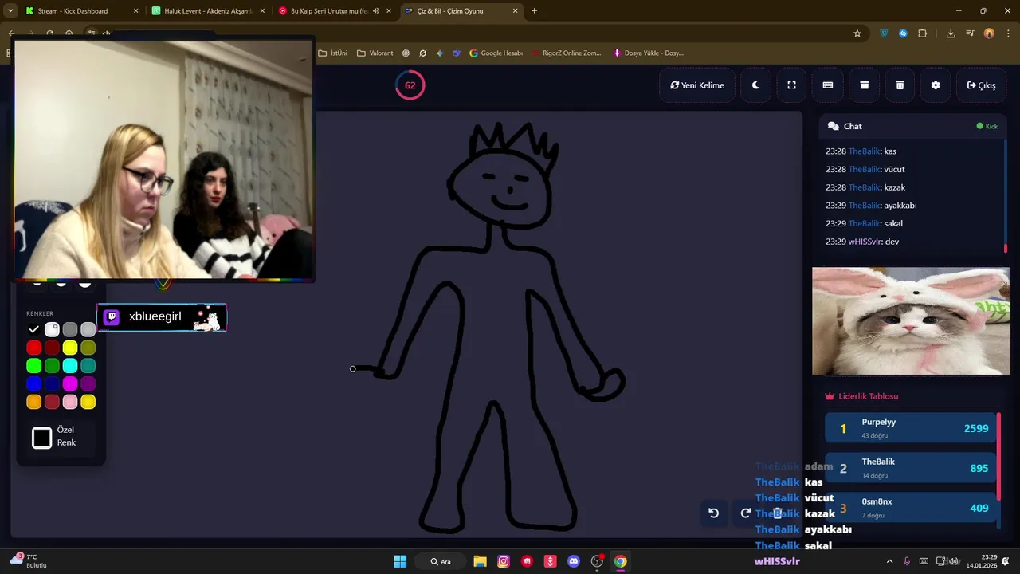
Task: Open Chrome downloads icon
Action: pos(951,33)
